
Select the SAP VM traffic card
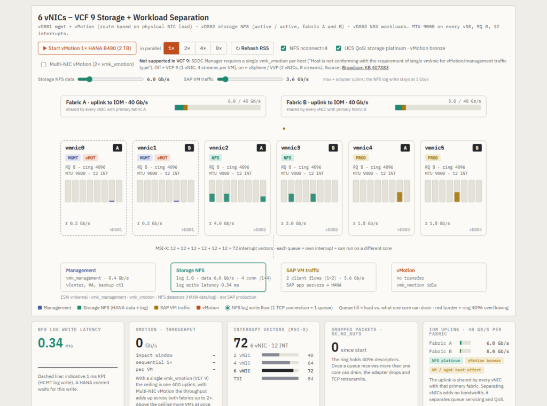coord(329,277)
